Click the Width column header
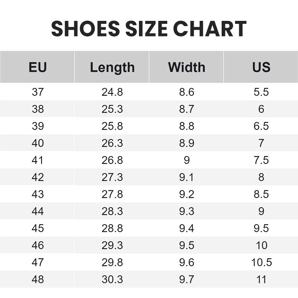Viewport: 298px width, 298px height. pyautogui.click(x=187, y=67)
